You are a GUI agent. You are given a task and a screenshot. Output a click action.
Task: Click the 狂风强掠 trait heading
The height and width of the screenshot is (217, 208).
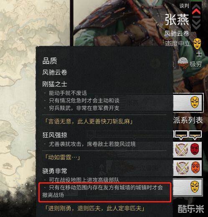point(55,135)
